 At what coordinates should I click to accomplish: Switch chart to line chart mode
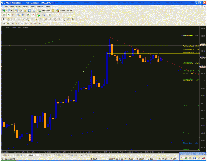click(13, 15)
